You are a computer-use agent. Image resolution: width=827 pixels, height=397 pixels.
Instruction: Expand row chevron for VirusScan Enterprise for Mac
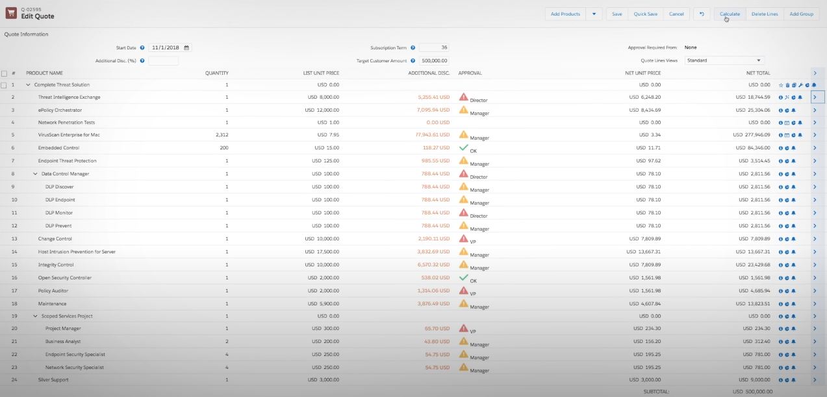(x=815, y=135)
